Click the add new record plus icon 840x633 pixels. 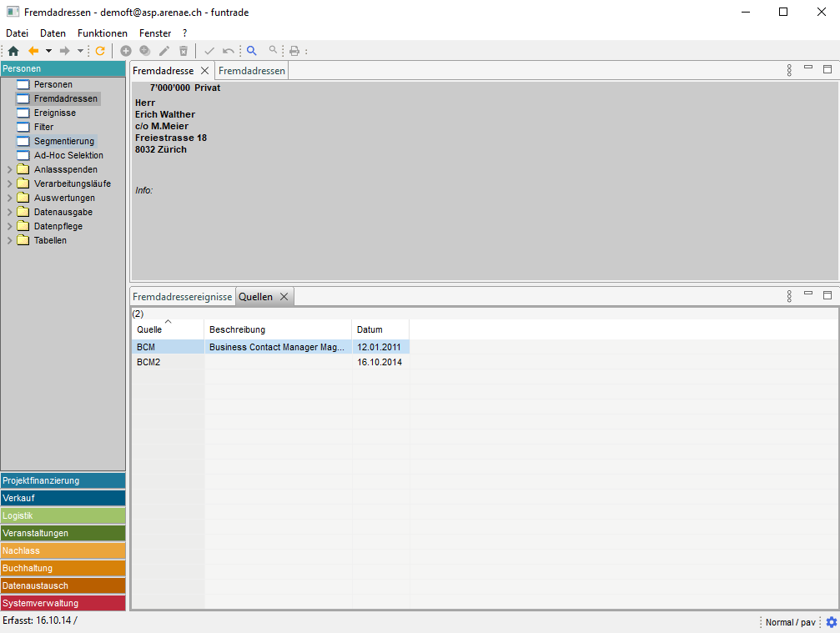pyautogui.click(x=126, y=51)
